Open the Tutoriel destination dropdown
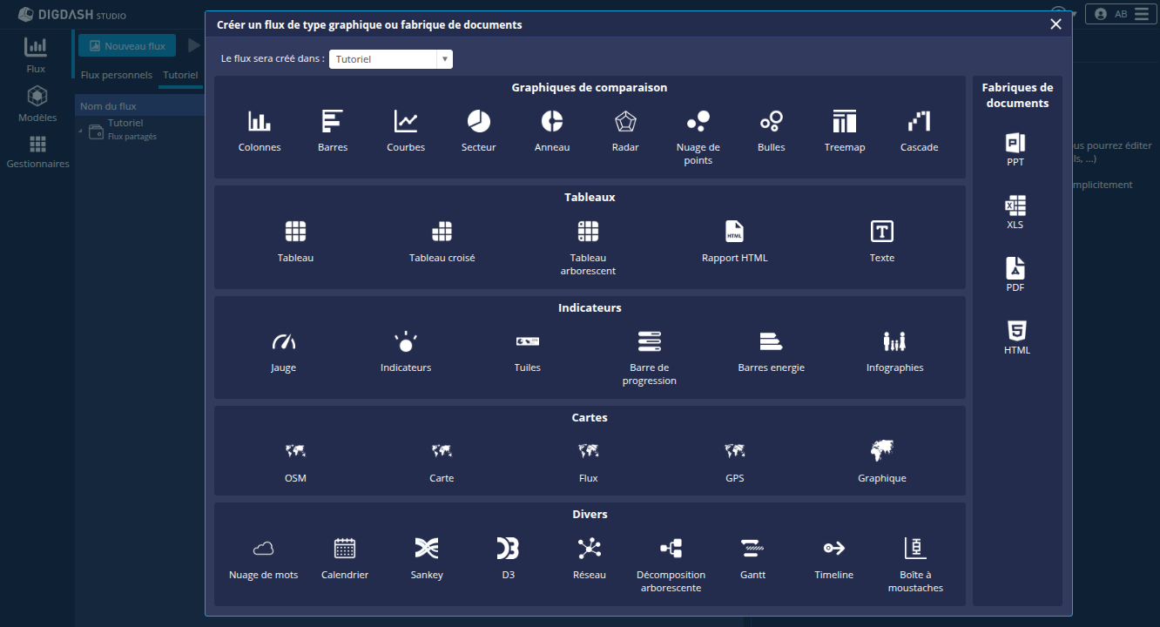This screenshot has height=627, width=1160. [x=391, y=59]
